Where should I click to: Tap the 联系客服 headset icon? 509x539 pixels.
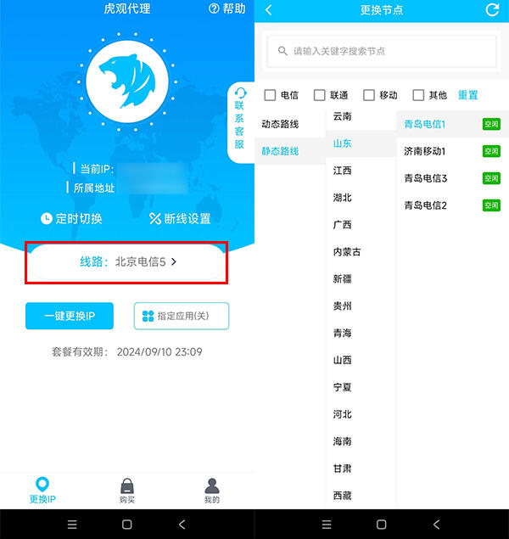point(240,93)
